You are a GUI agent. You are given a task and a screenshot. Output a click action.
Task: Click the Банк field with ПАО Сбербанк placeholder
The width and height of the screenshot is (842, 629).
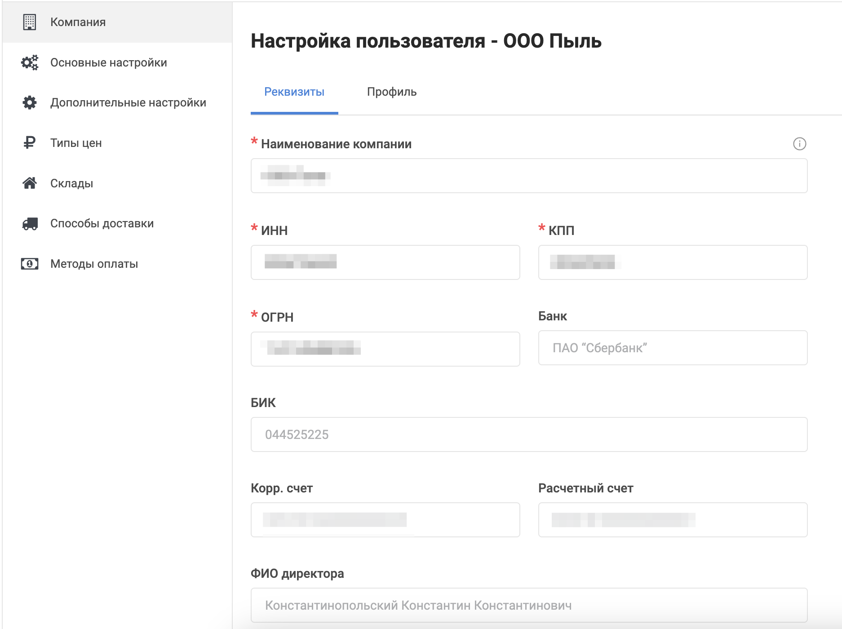[673, 348]
